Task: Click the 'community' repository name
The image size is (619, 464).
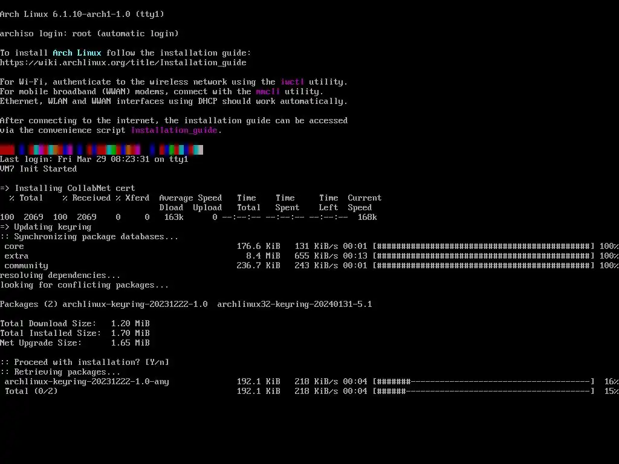Action: pos(27,266)
